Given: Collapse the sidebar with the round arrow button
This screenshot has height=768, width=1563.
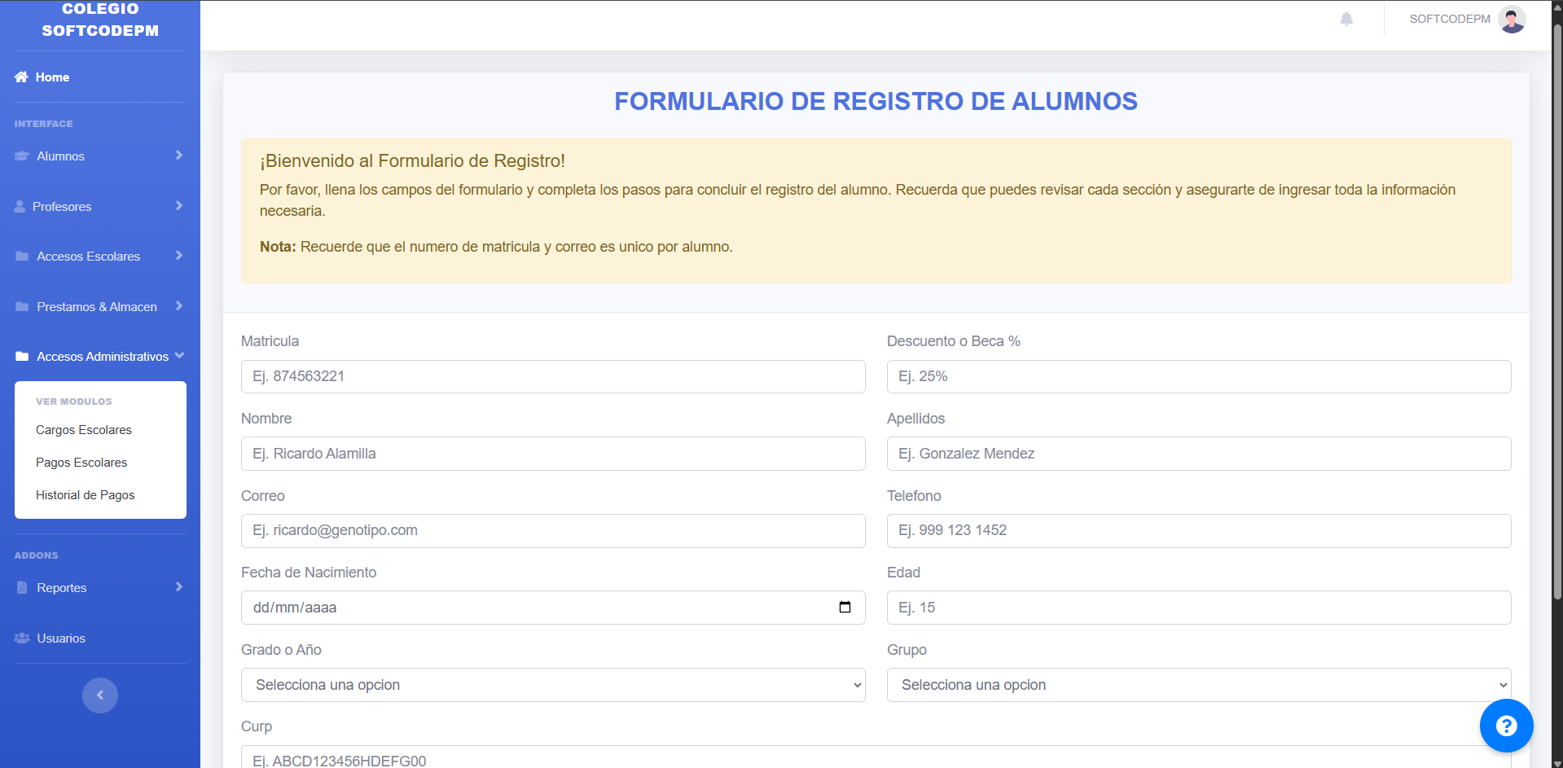Looking at the screenshot, I should pyautogui.click(x=100, y=696).
